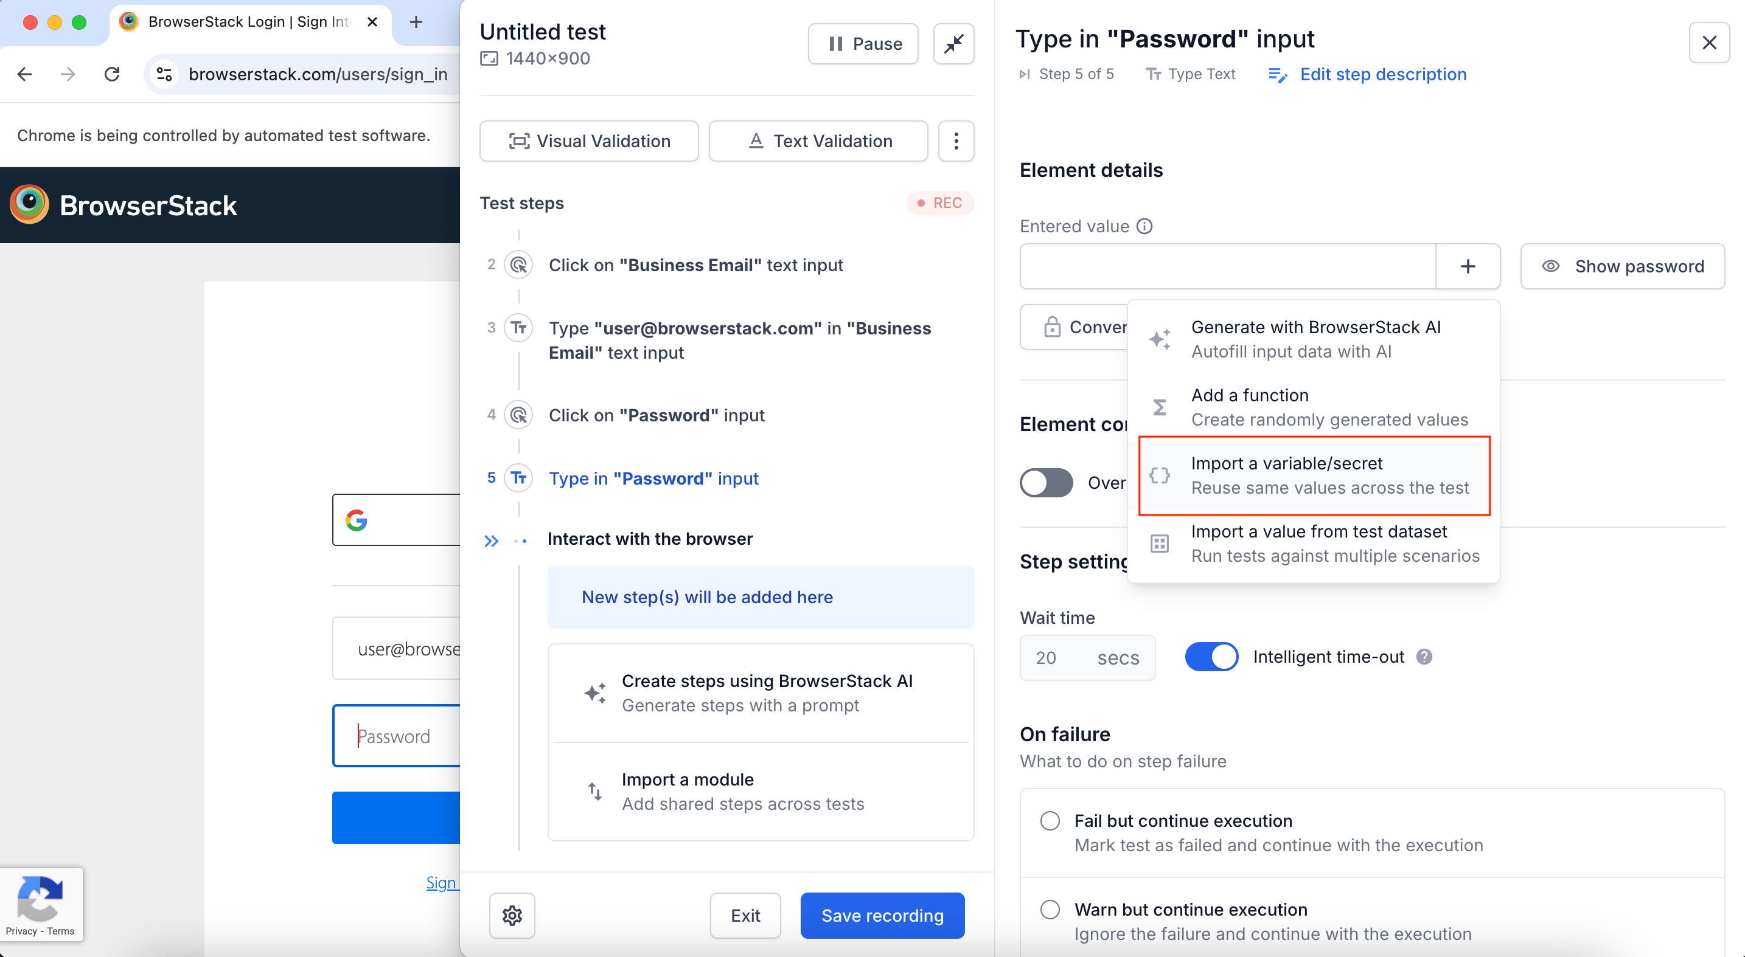
Task: Select step 3 Type user@browserstack.com
Action: (x=740, y=340)
